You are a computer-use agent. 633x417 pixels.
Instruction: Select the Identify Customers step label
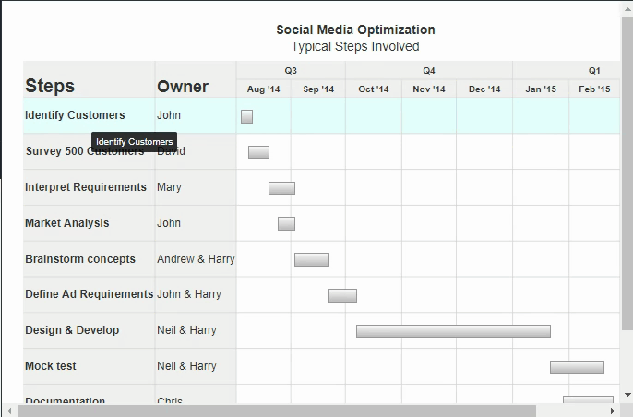75,115
